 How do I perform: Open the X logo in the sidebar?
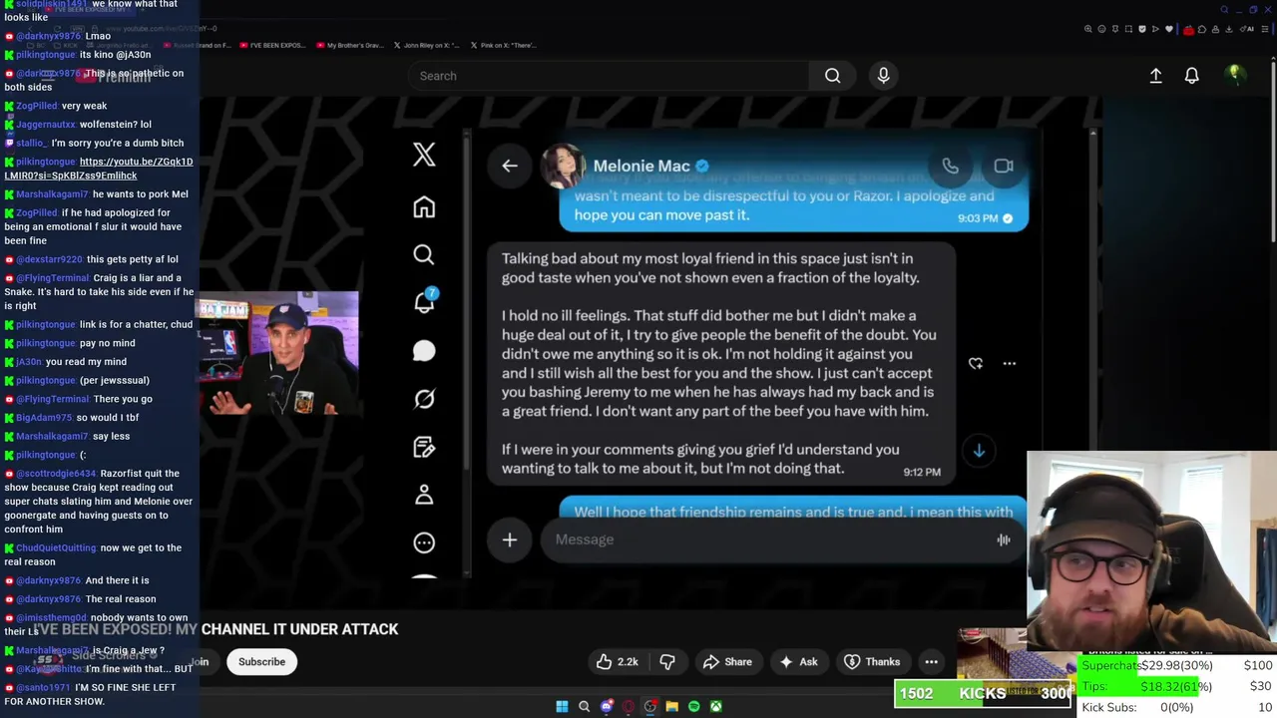(x=424, y=155)
